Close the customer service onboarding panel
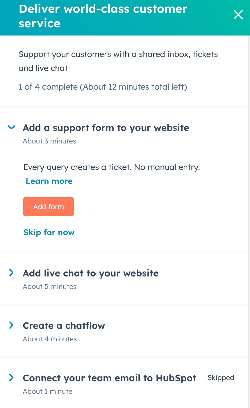This screenshot has width=250, height=408. (238, 14)
